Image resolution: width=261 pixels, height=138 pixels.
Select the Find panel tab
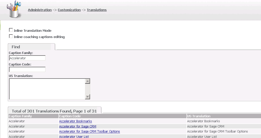(x=31, y=47)
